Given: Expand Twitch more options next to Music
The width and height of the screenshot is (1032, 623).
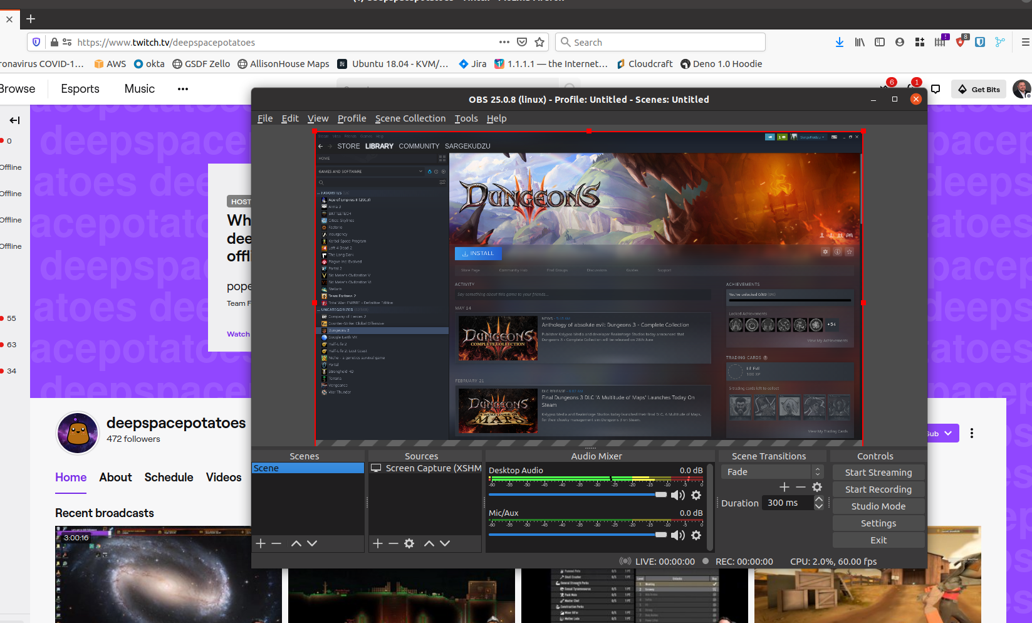Looking at the screenshot, I should pyautogui.click(x=183, y=89).
